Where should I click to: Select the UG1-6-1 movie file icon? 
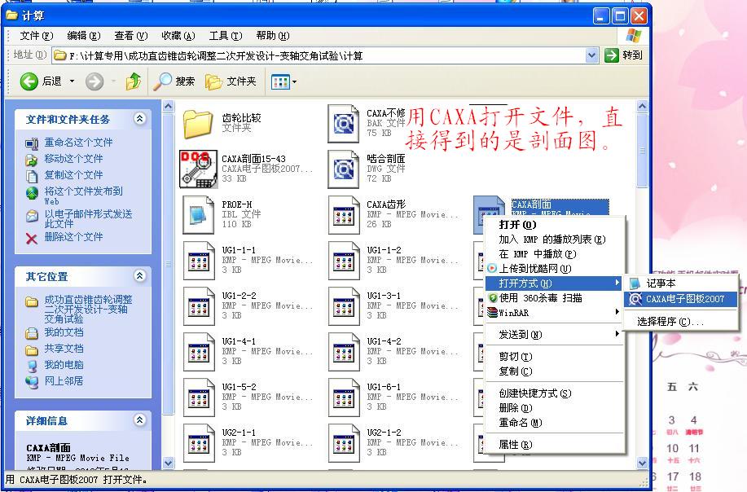tap(343, 398)
